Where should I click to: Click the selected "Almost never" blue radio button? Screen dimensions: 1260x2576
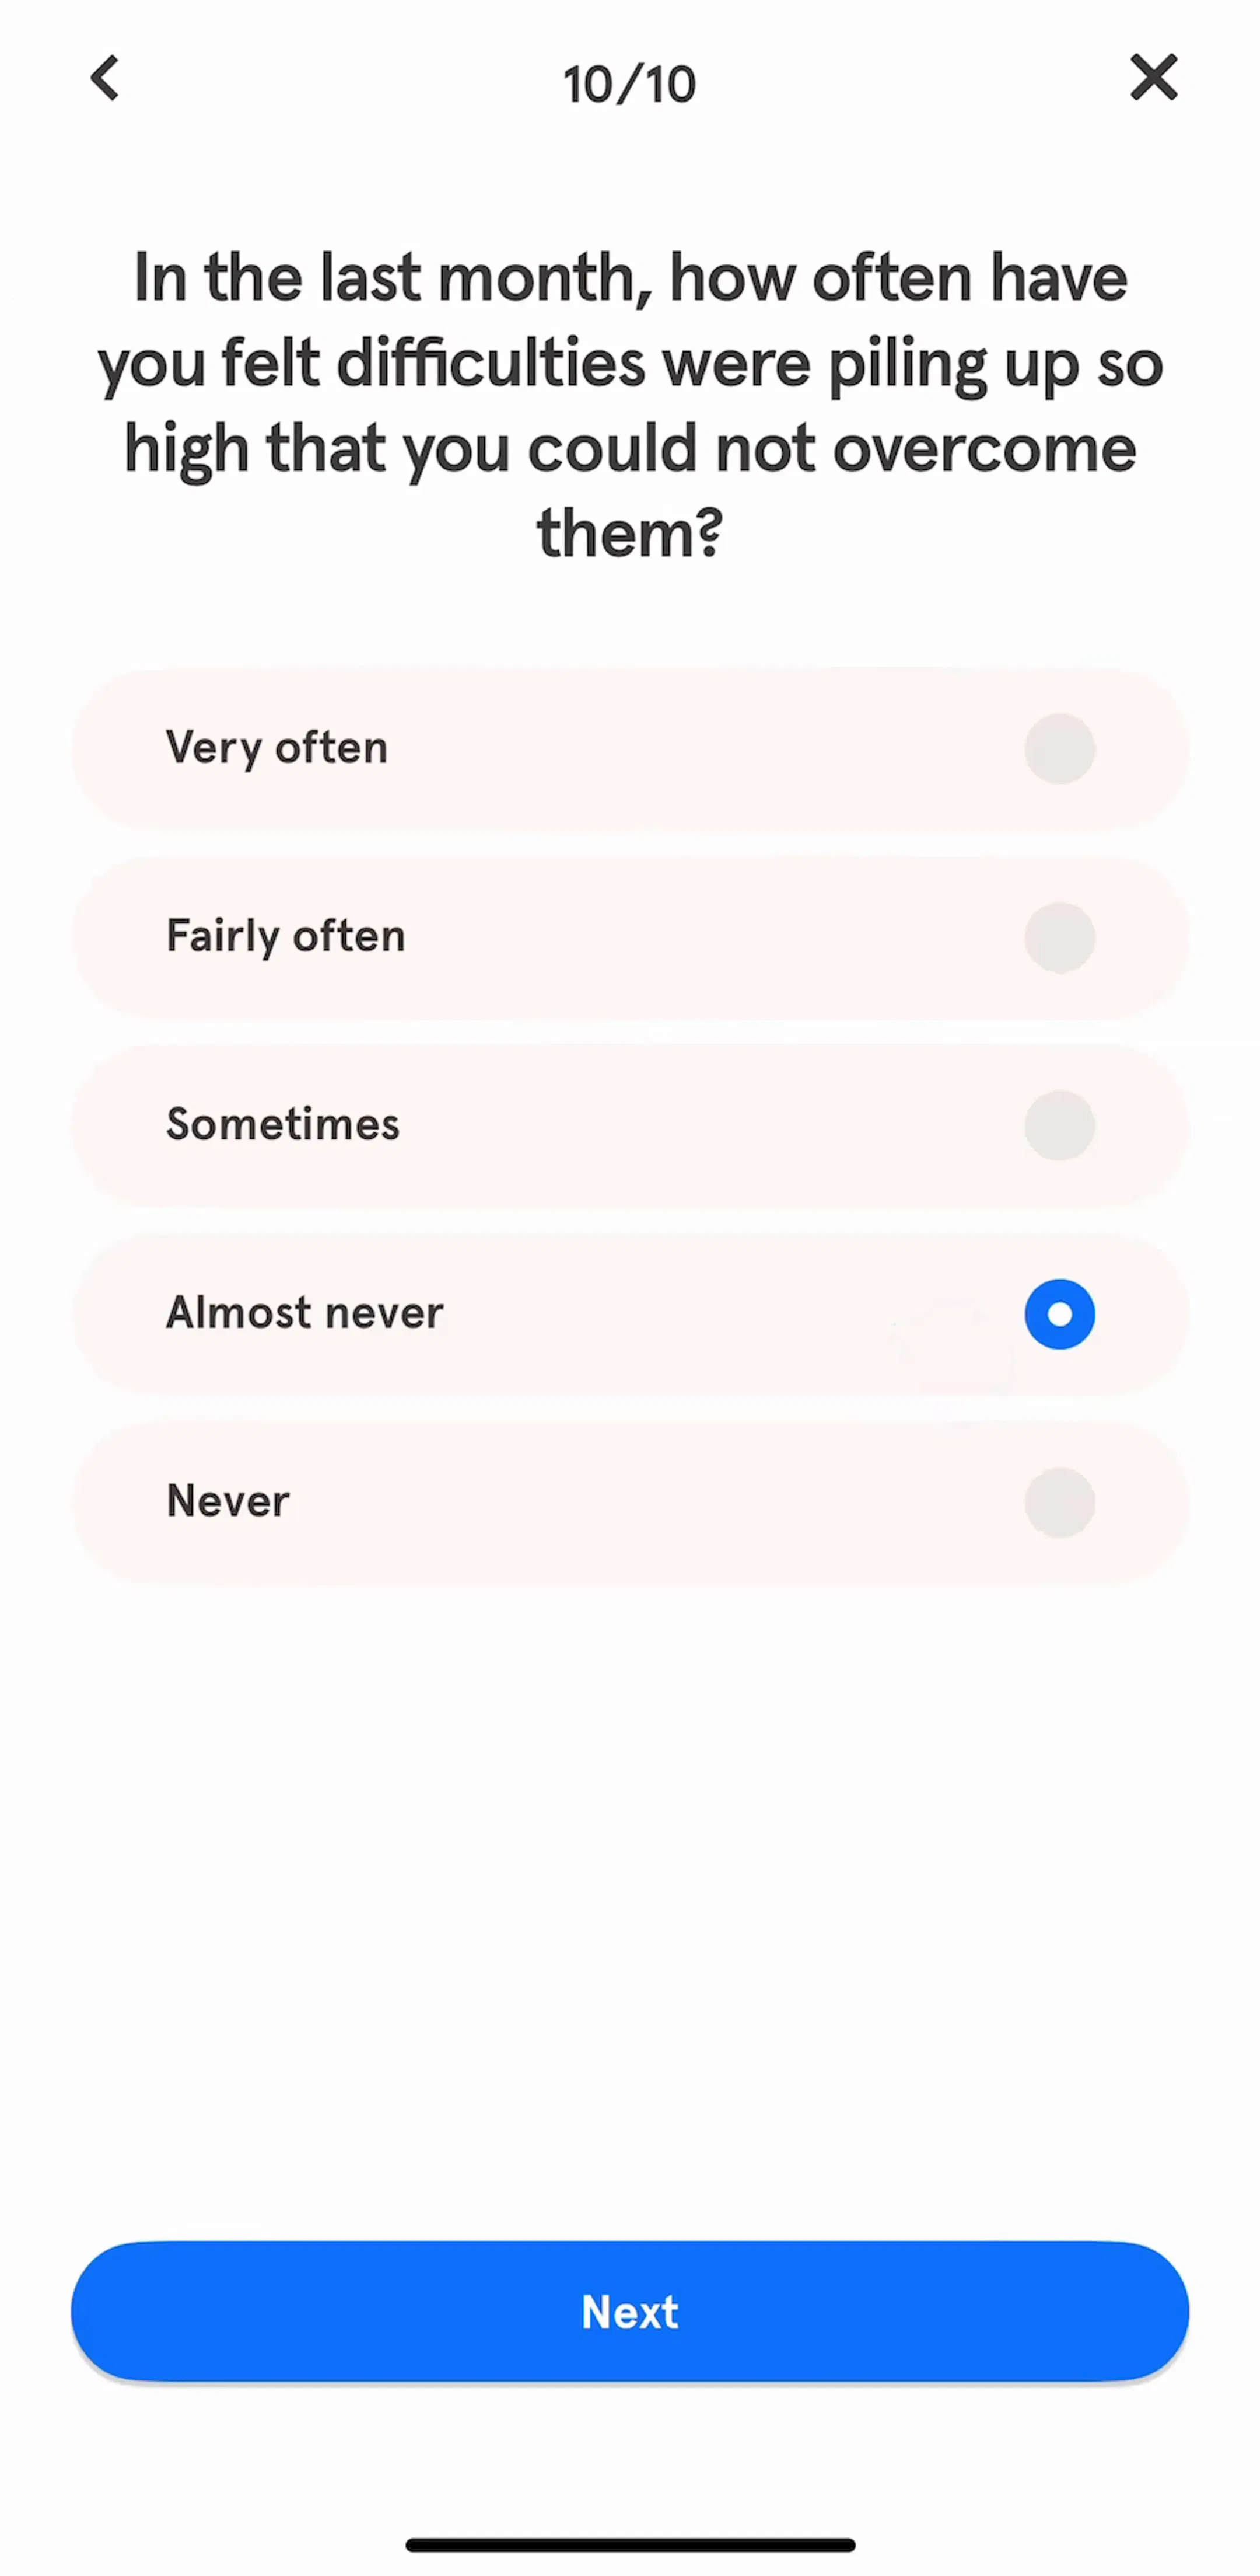click(x=1059, y=1313)
